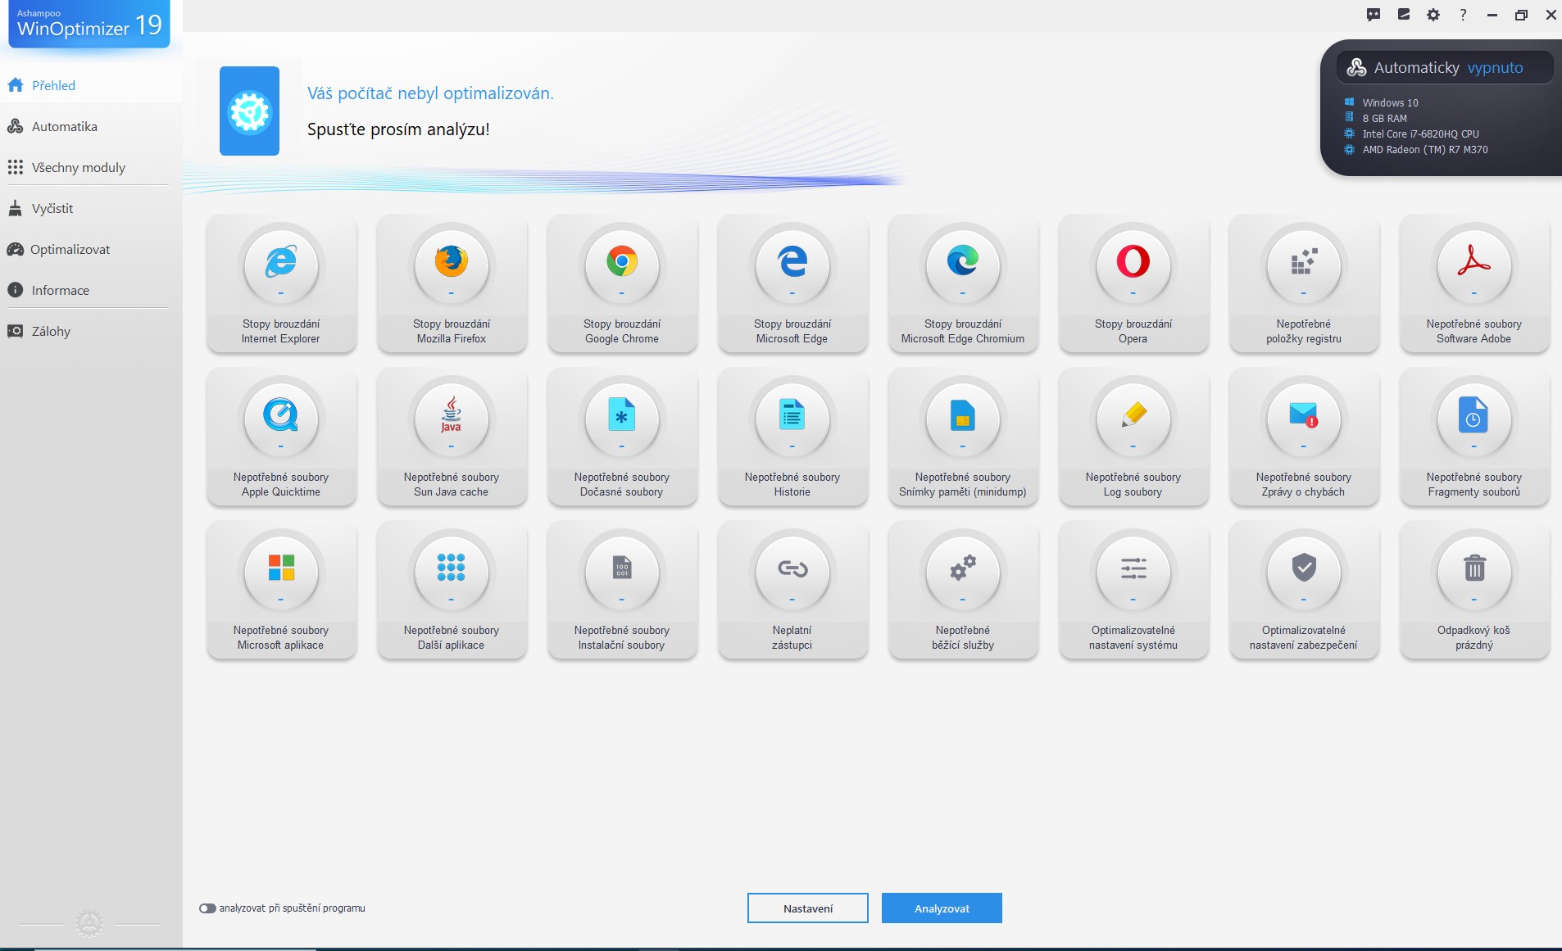The image size is (1562, 951).
Task: Click the help question mark icon
Action: [1463, 15]
